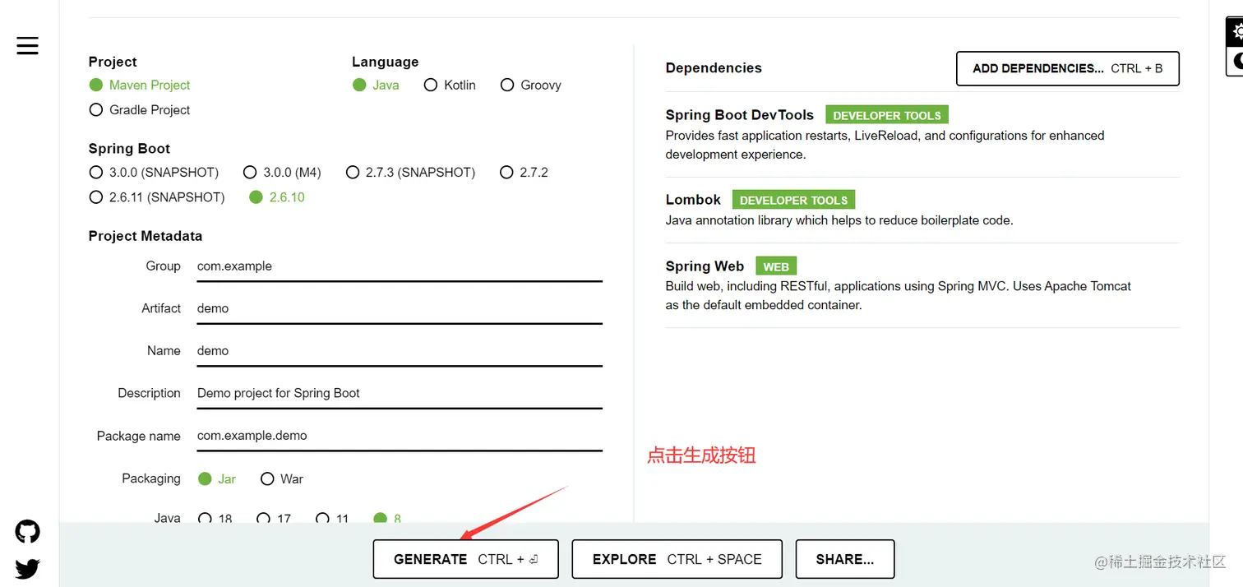
Task: Click the SHARE button
Action: (x=844, y=559)
